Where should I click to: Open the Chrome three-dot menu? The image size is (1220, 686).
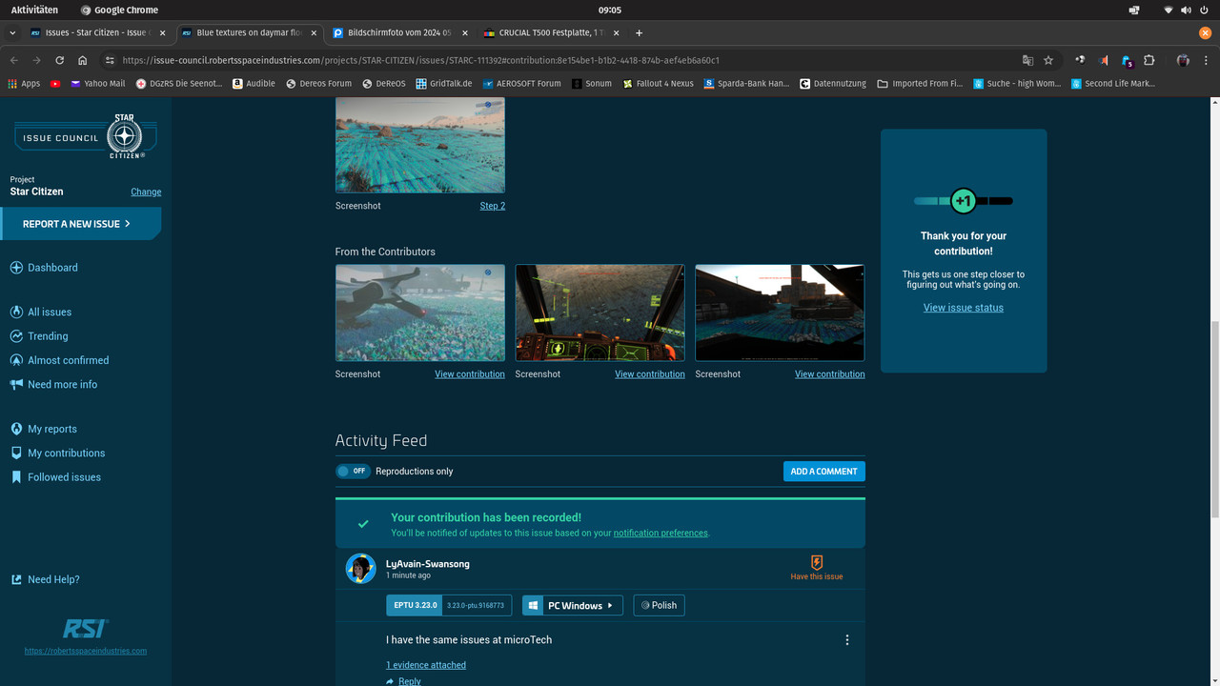[1207, 60]
